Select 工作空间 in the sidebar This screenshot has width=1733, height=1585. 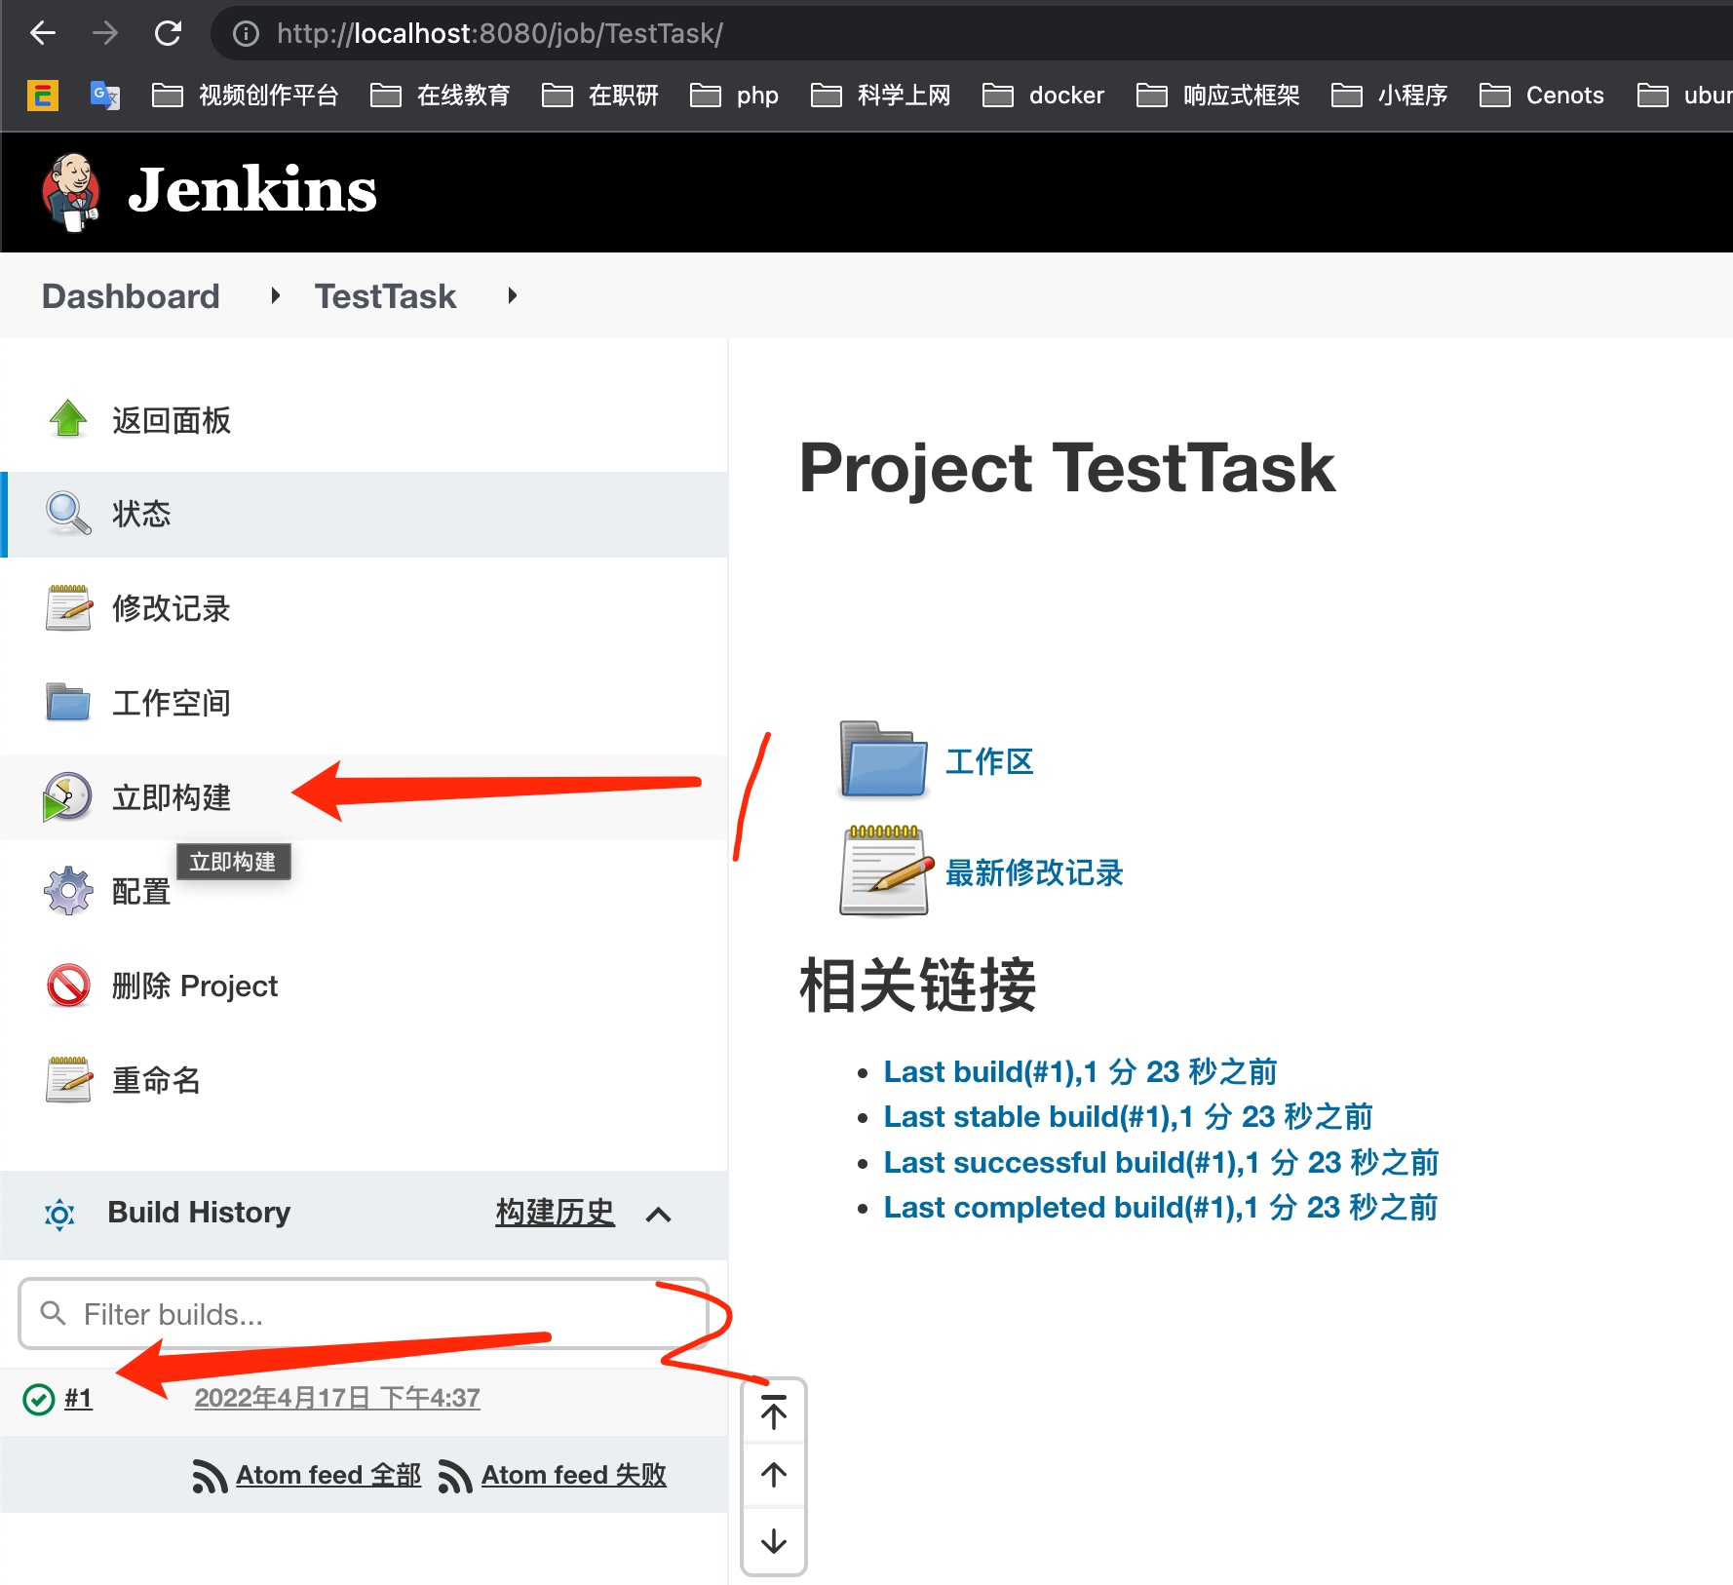click(171, 703)
